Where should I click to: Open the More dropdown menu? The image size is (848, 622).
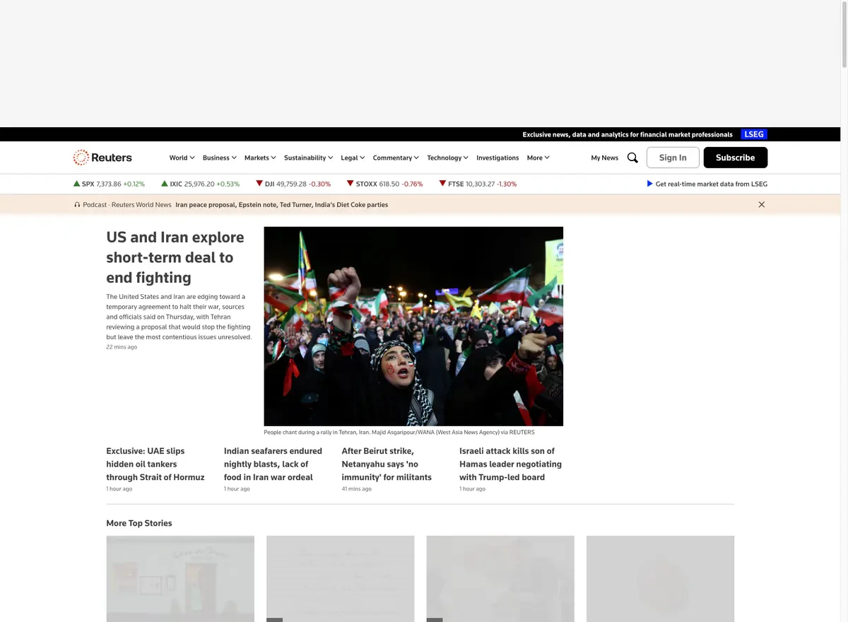coord(538,158)
